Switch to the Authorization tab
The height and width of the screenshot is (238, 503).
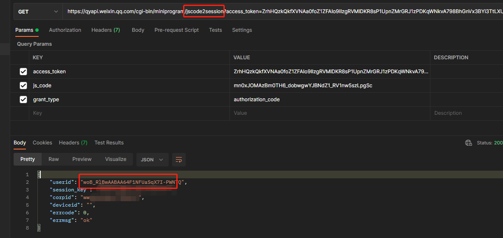(x=65, y=30)
